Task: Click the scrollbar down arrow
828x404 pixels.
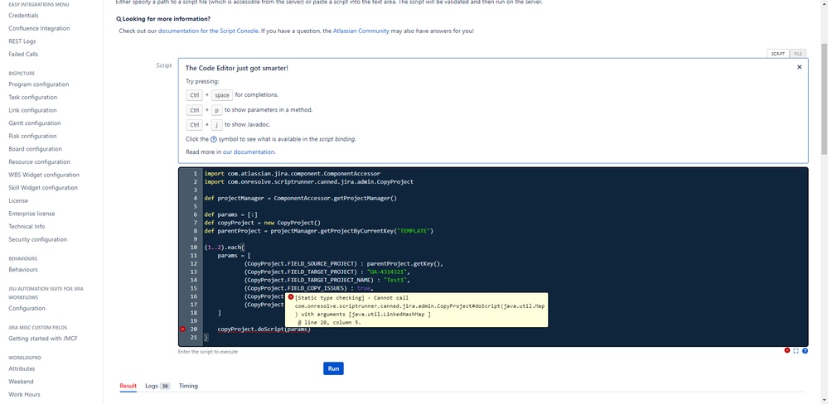Action: click(x=825, y=401)
